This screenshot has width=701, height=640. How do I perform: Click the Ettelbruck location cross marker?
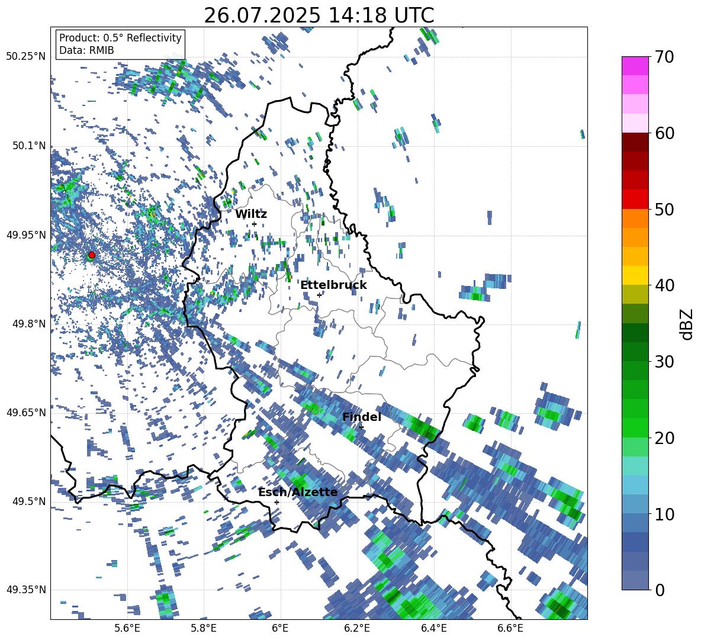[319, 295]
